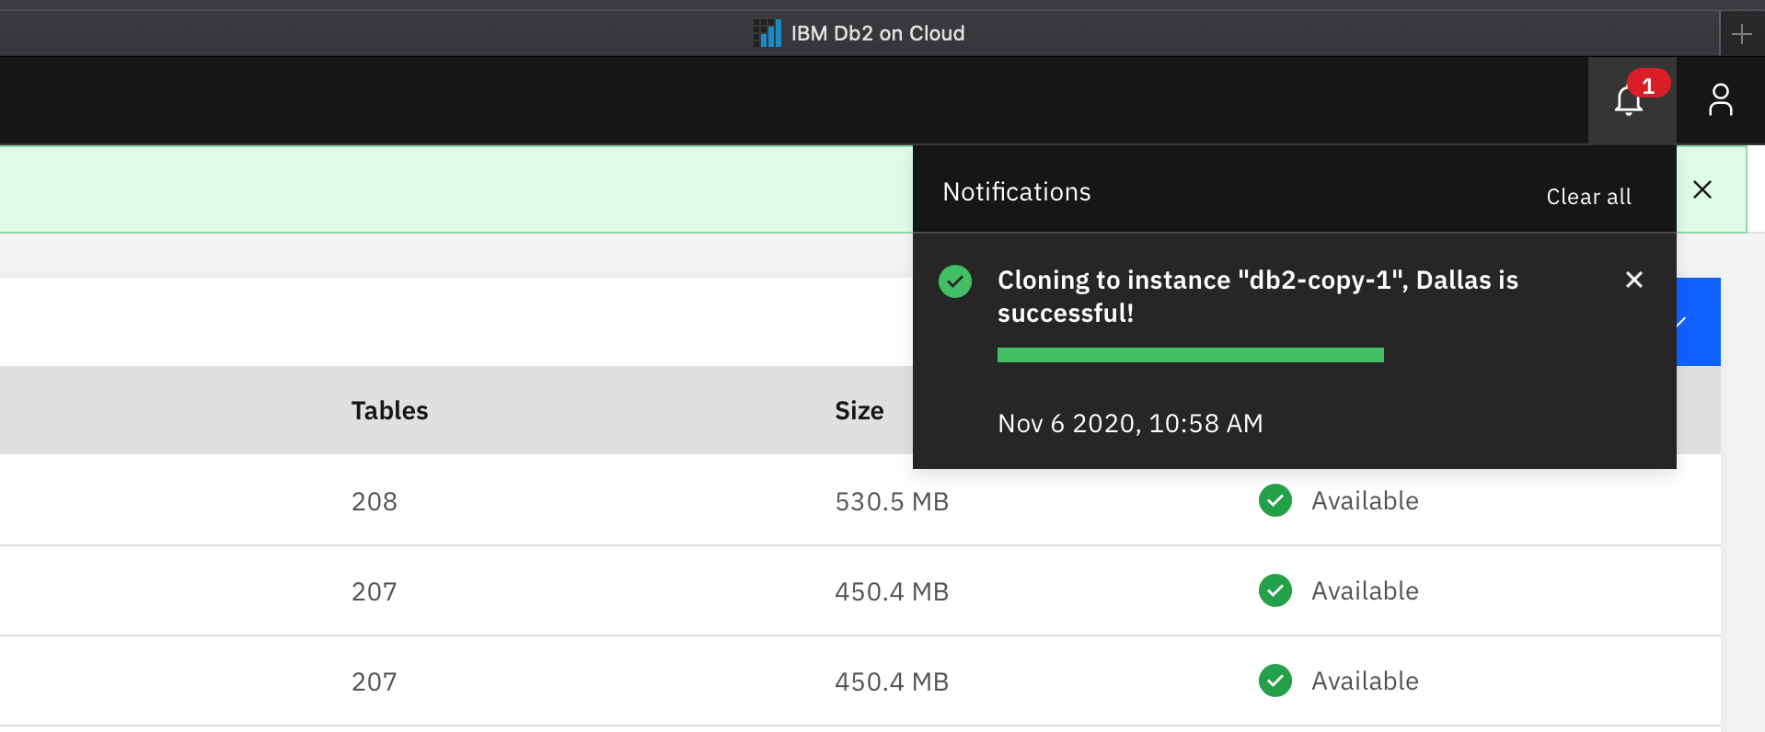Click Available status text in 530.5 MB row
Screen dimensions: 1765x732
pos(1365,500)
